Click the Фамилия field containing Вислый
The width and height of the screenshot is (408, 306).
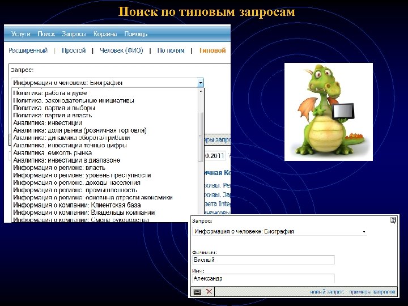pos(263,260)
